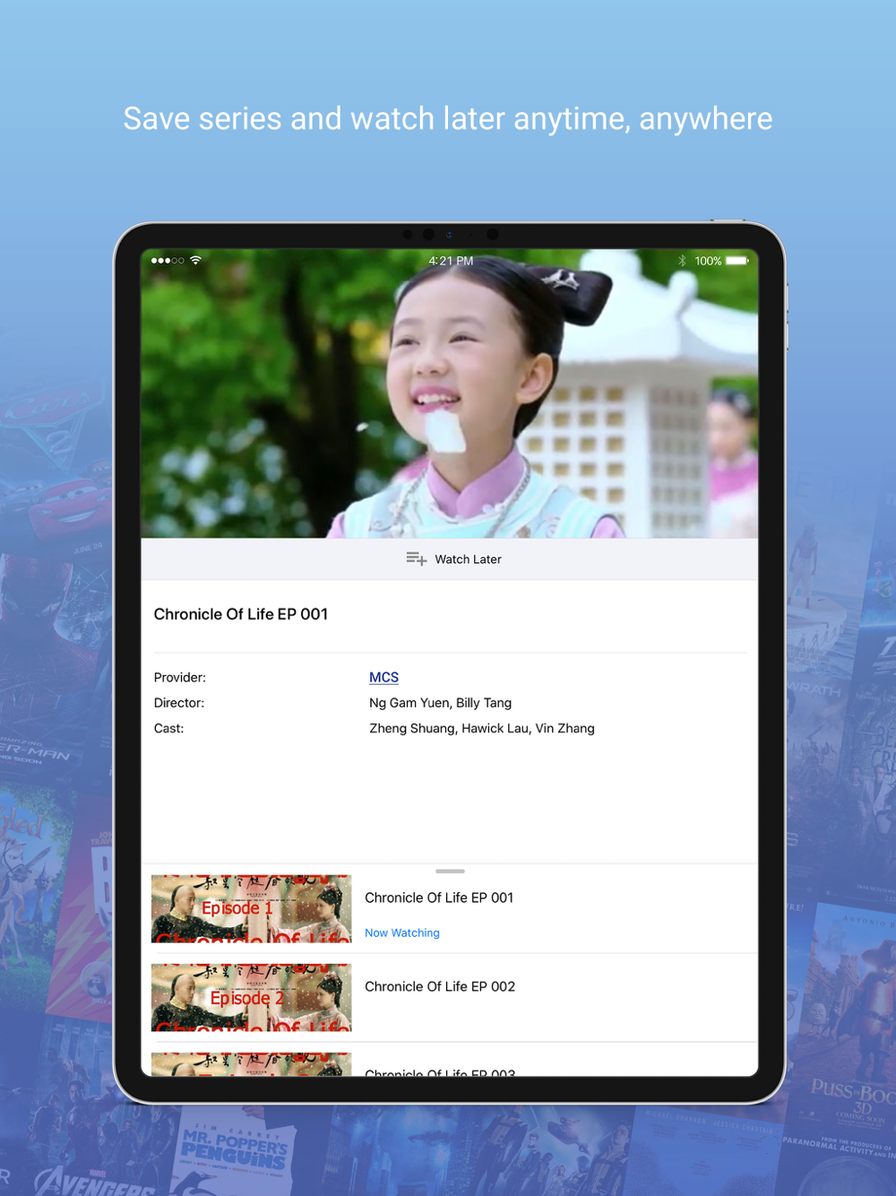The width and height of the screenshot is (896, 1196).
Task: Tap the Bluetooth status icon
Action: click(x=682, y=261)
